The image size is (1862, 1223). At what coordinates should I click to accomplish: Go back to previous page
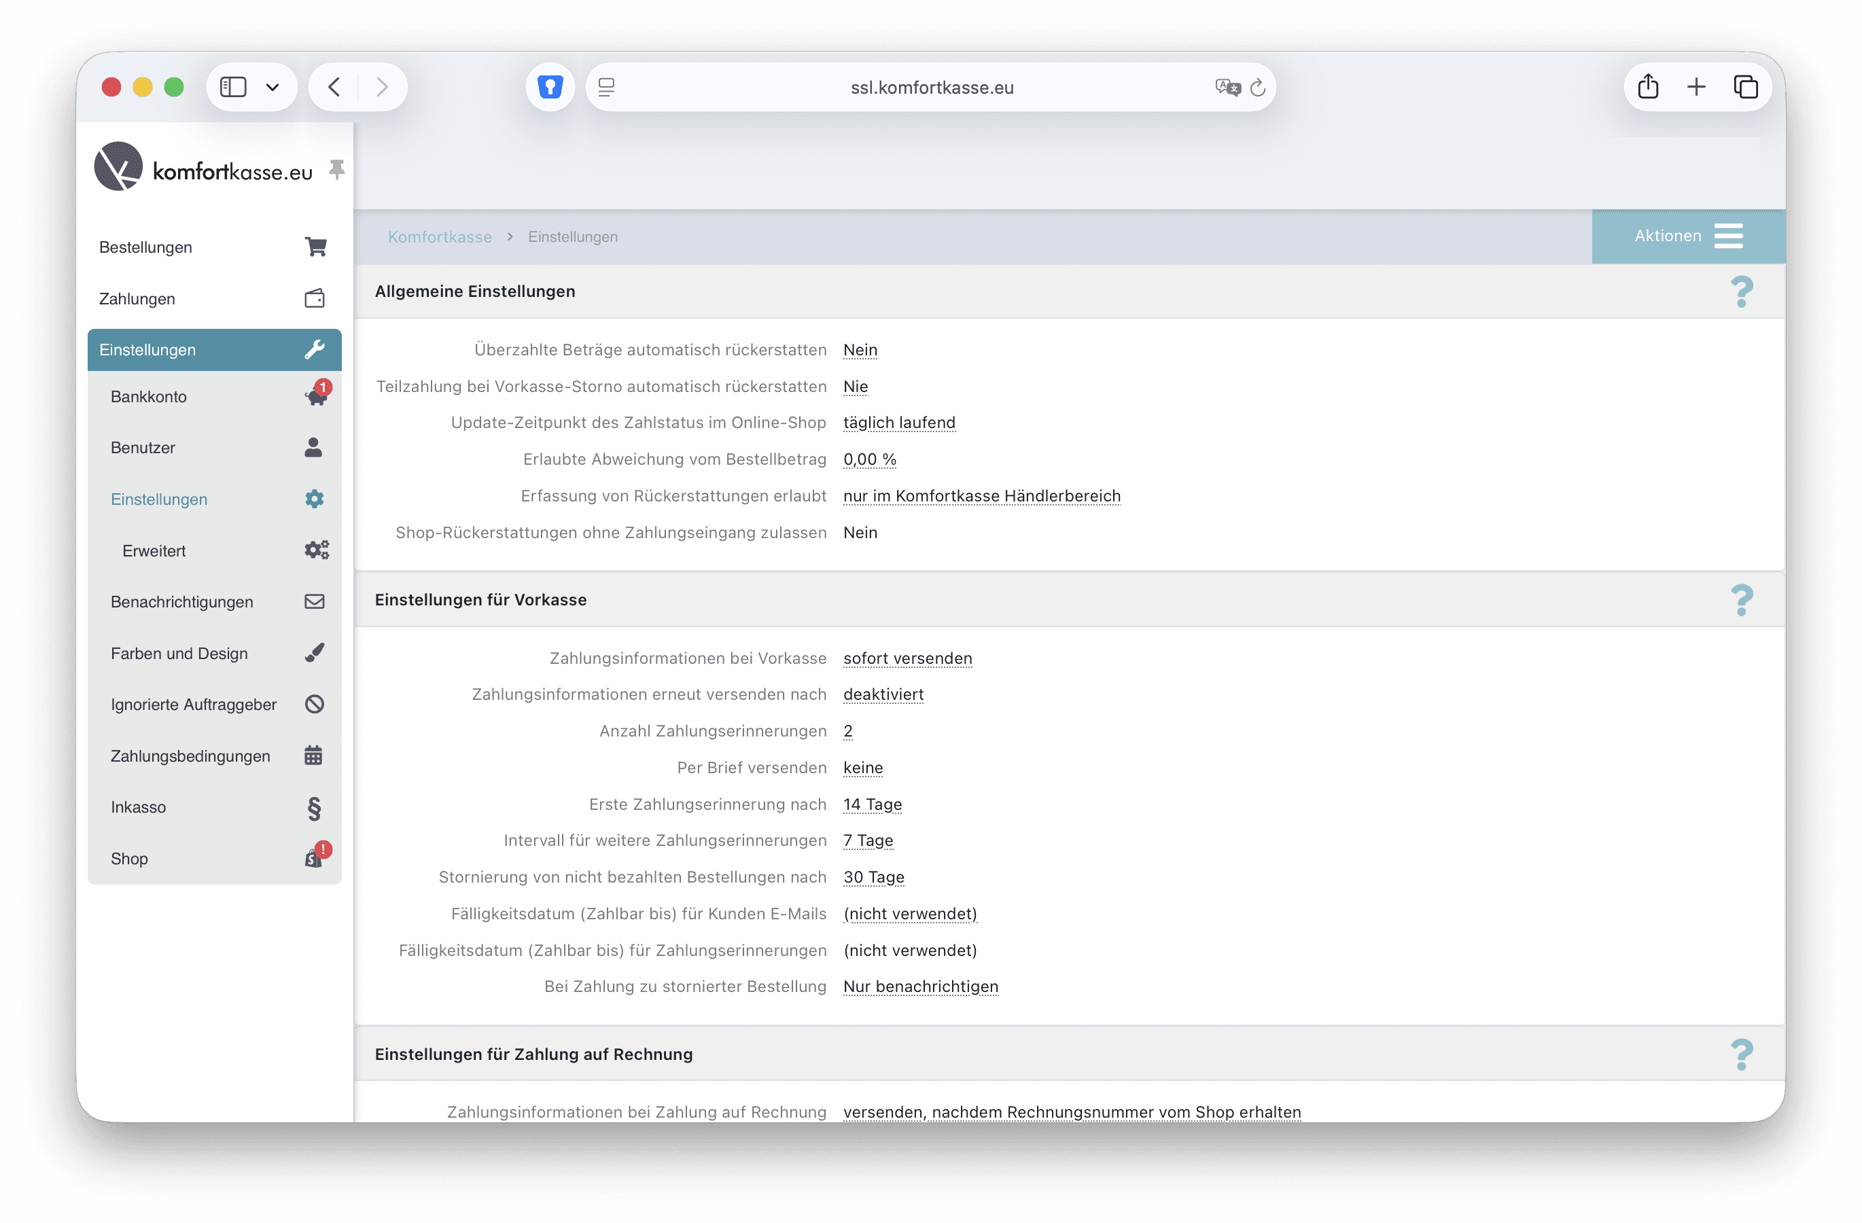coord(334,87)
